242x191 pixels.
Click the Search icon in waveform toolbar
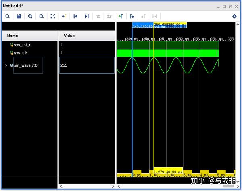point(7,16)
